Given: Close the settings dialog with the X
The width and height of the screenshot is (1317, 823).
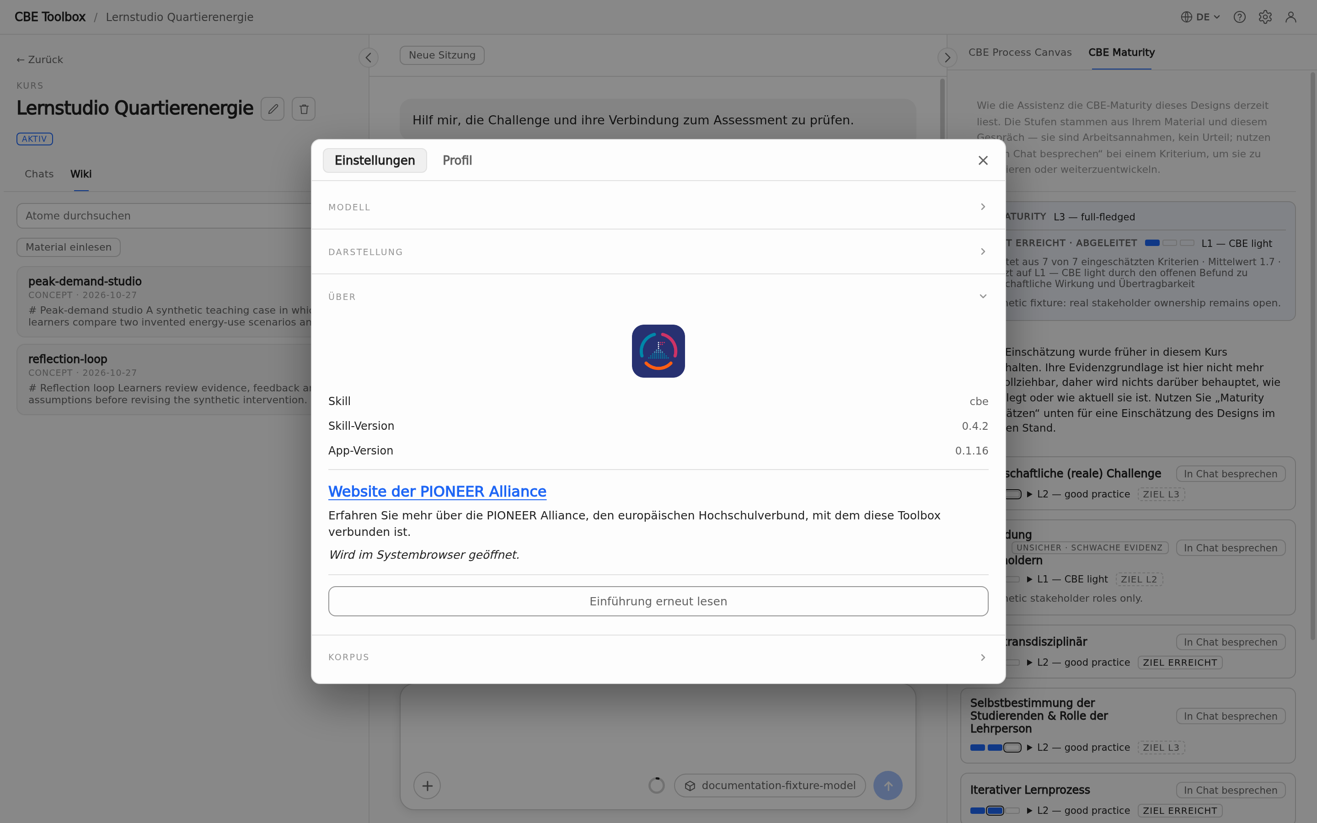Looking at the screenshot, I should point(983,160).
